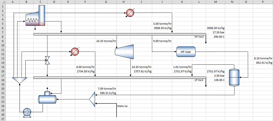Screen dimensions: 273x121
Task: Select the steam turbine trapezoid shape
Action: [124, 52]
